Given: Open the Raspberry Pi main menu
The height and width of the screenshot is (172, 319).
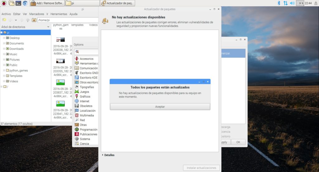Looking at the screenshot, I should 4,3.
